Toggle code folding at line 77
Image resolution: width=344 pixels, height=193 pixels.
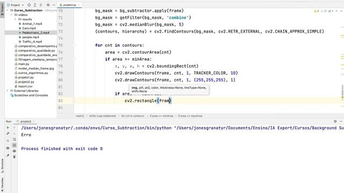(74, 59)
